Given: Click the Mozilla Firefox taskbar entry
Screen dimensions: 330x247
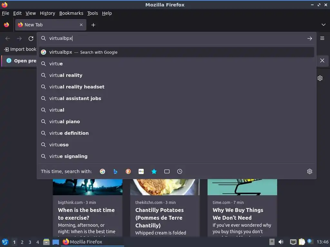Looking at the screenshot, I should (x=92, y=242).
